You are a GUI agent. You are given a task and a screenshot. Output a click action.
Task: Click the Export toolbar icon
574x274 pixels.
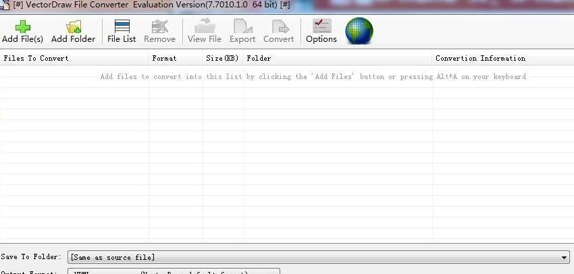pyautogui.click(x=242, y=26)
